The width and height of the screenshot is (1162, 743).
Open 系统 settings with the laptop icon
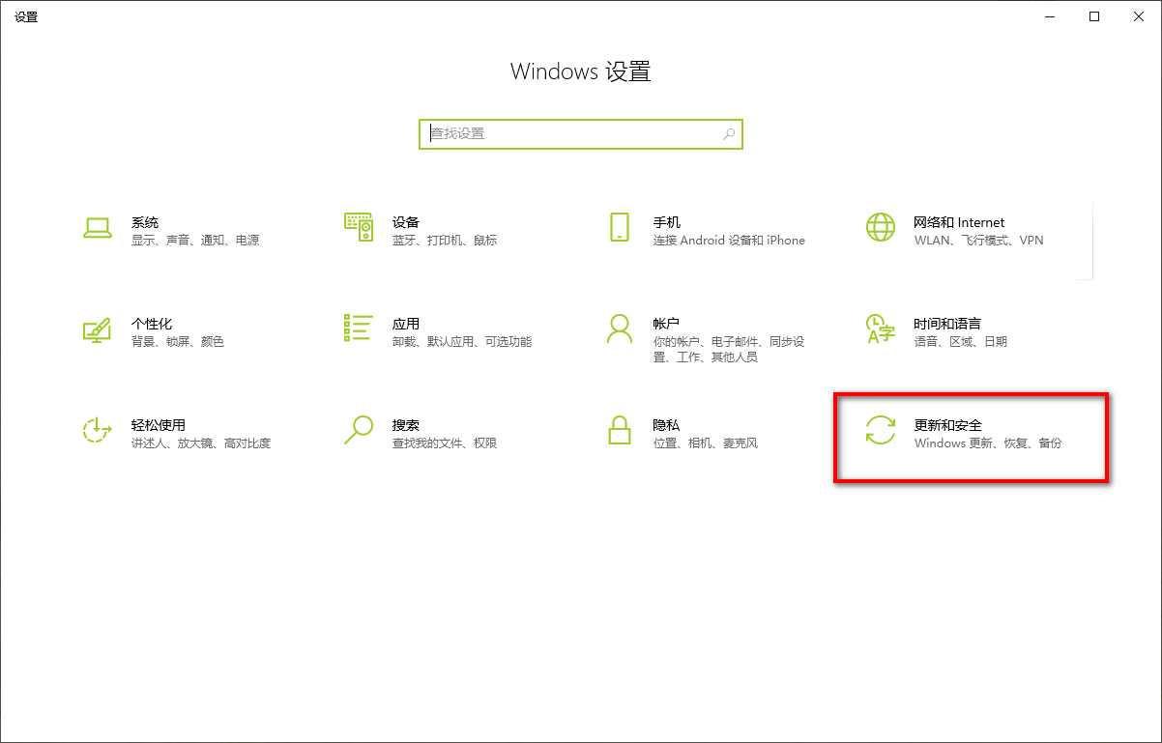(98, 229)
